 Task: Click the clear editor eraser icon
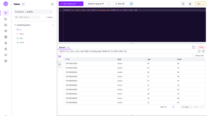tap(190, 4)
